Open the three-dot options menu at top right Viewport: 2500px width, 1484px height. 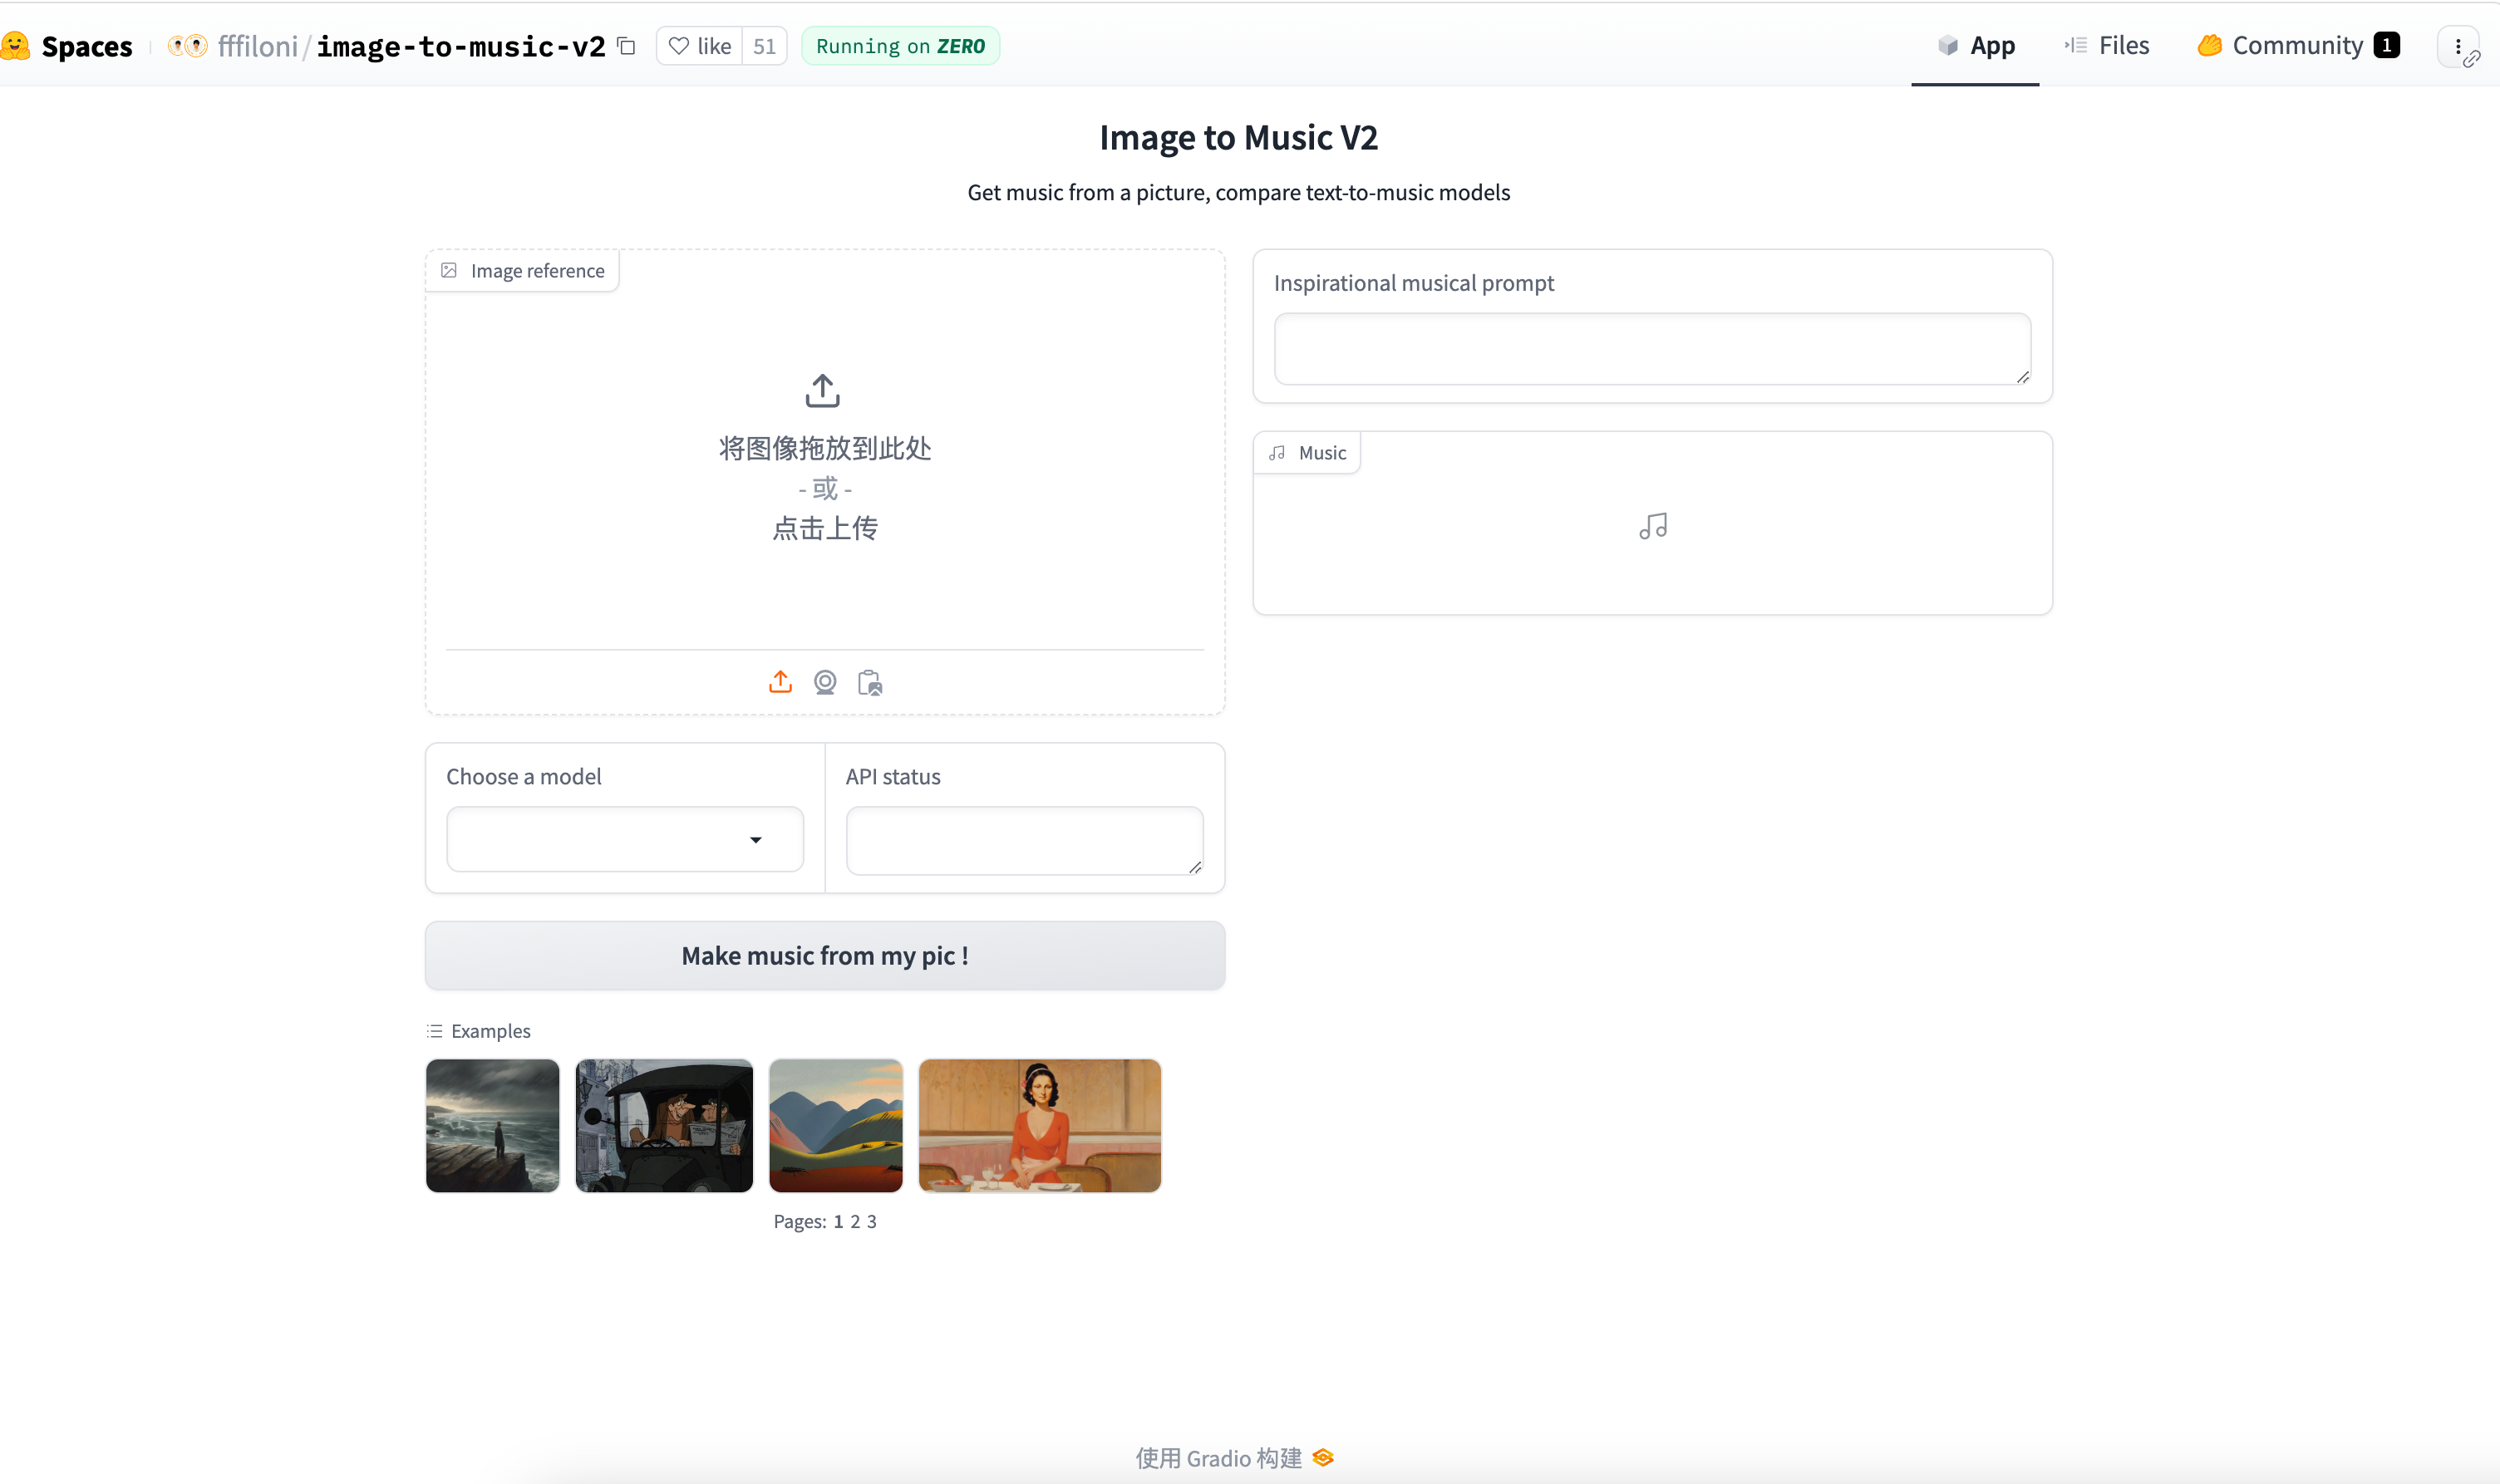[2459, 46]
